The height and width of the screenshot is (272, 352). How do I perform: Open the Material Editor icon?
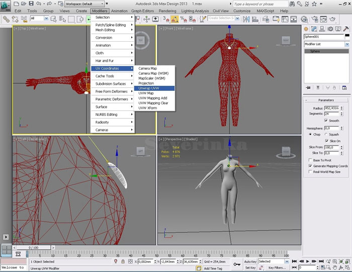click(304, 19)
